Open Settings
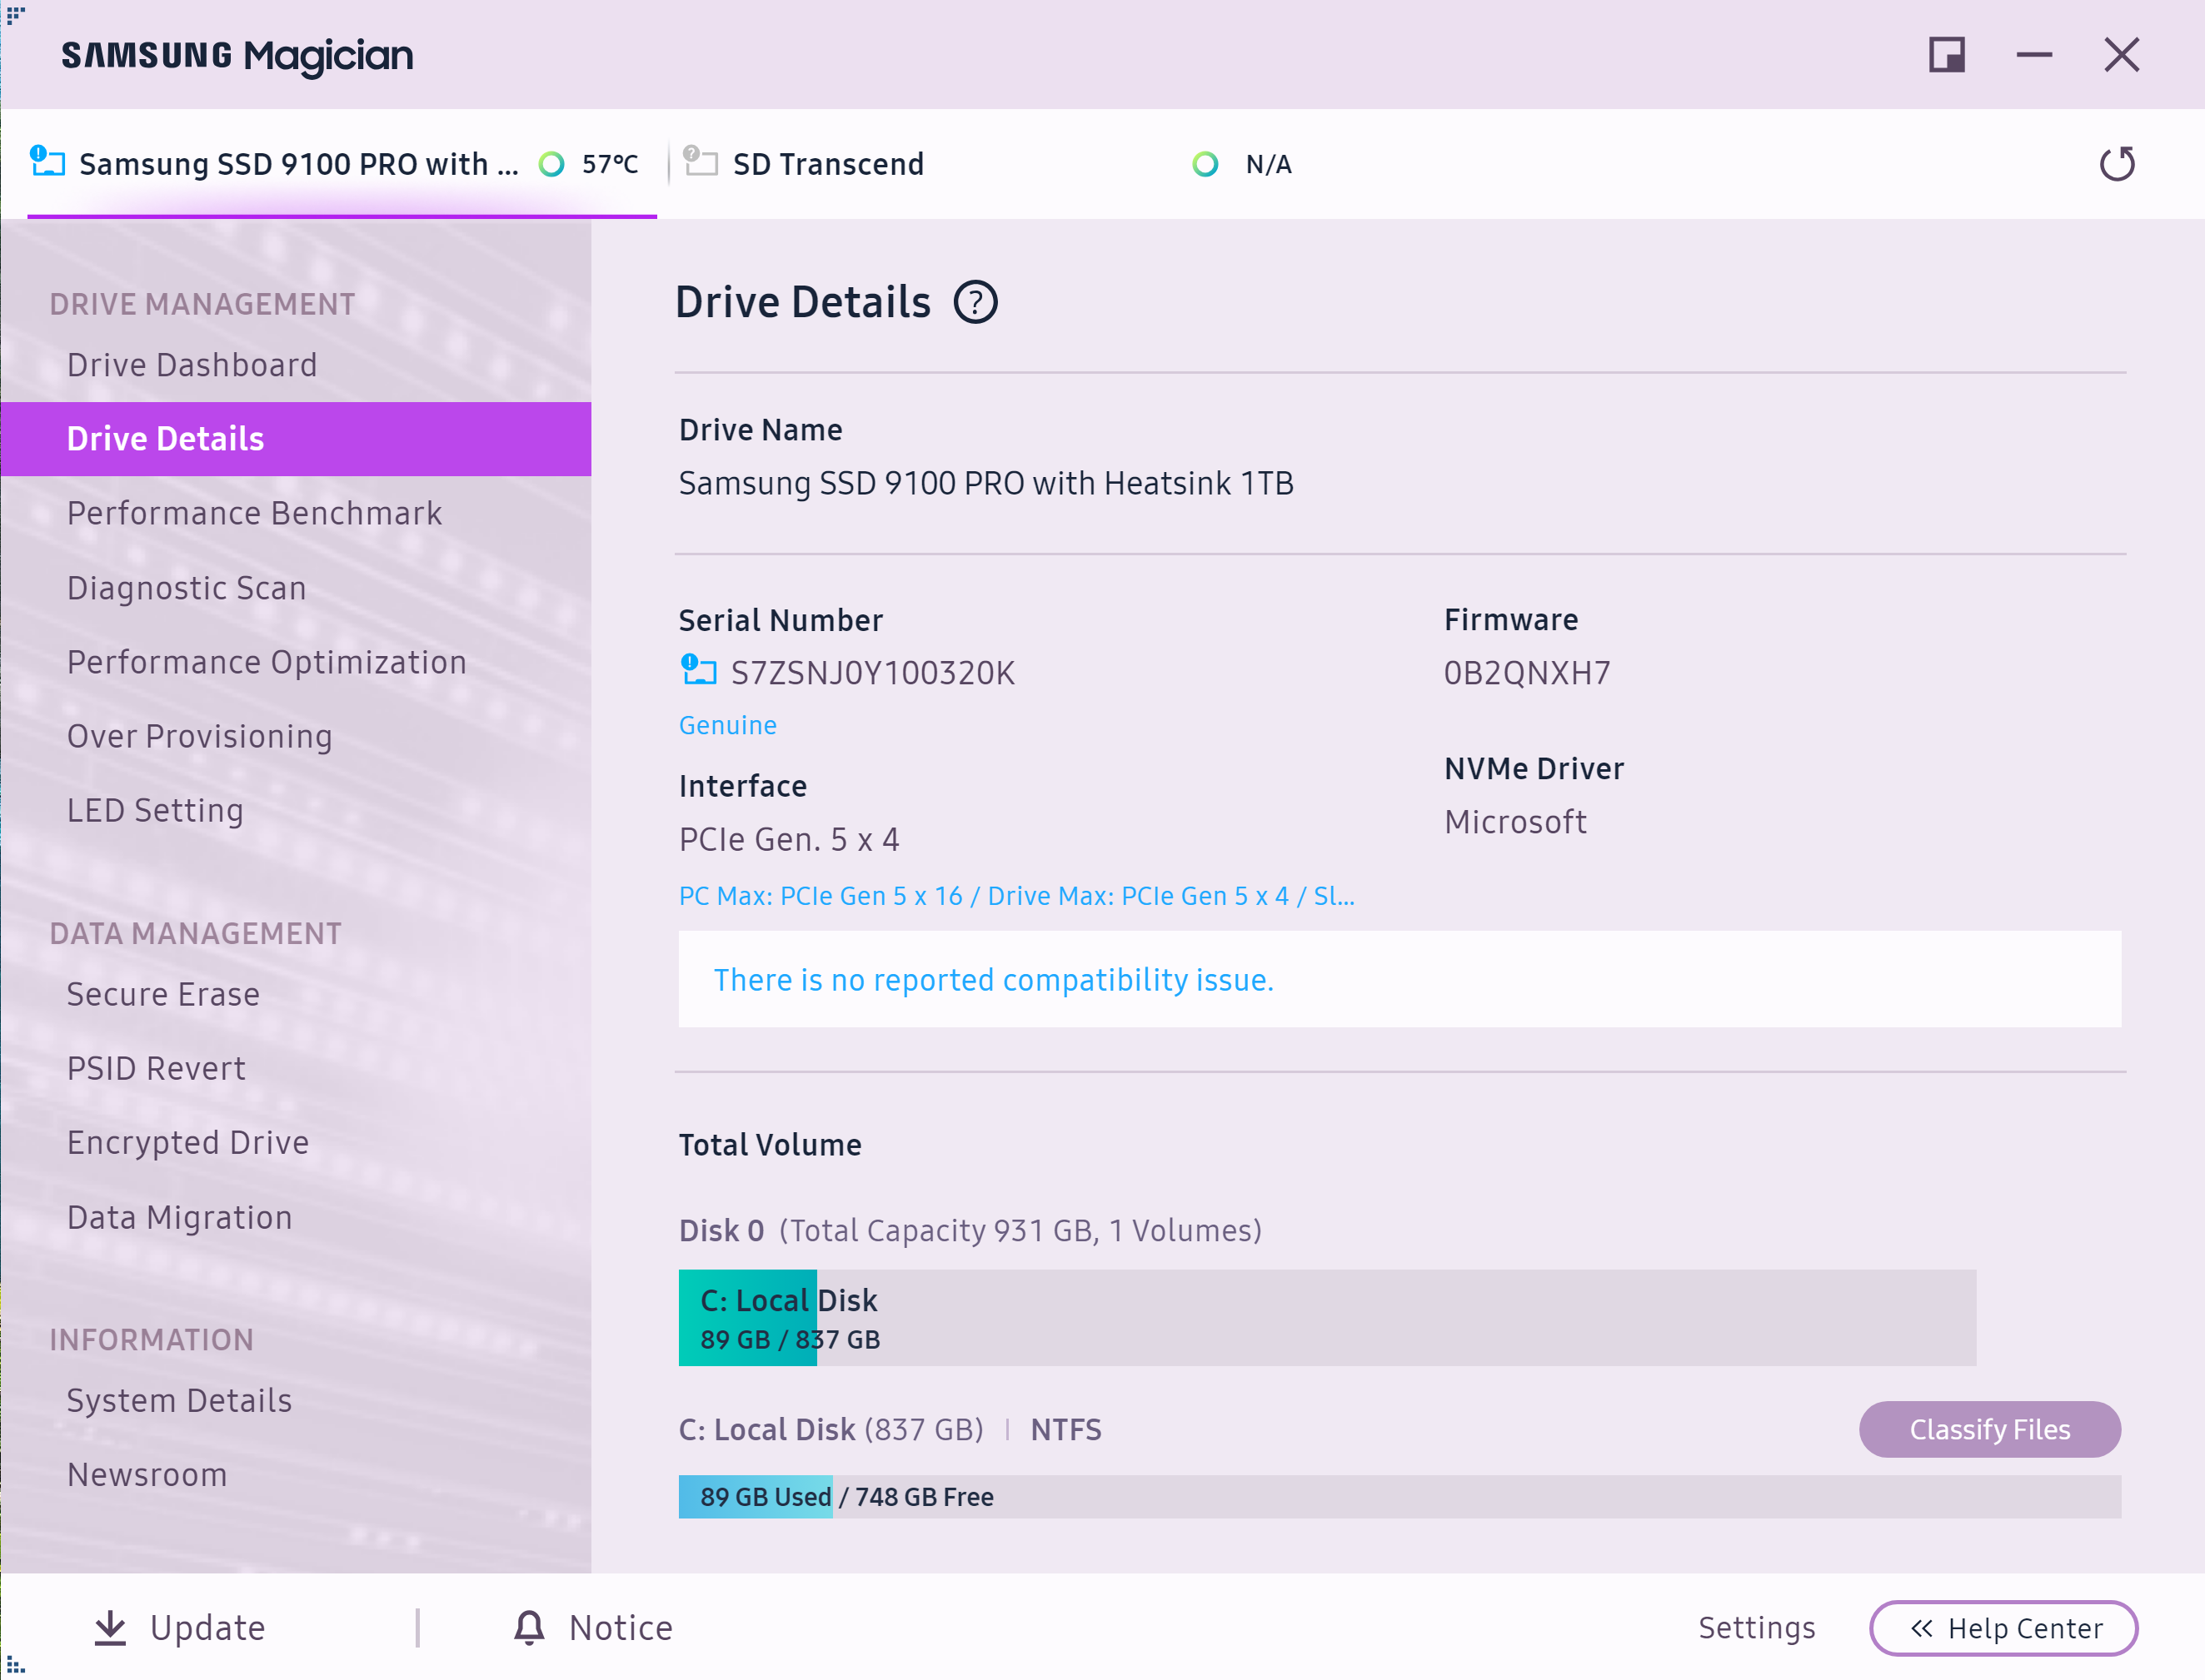Viewport: 2205px width, 1680px height. click(x=1756, y=1628)
